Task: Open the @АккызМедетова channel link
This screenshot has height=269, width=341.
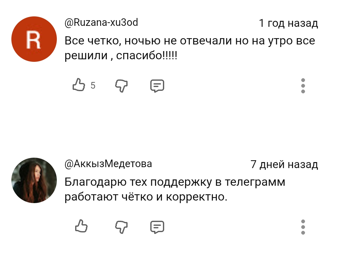Action: click(108, 164)
